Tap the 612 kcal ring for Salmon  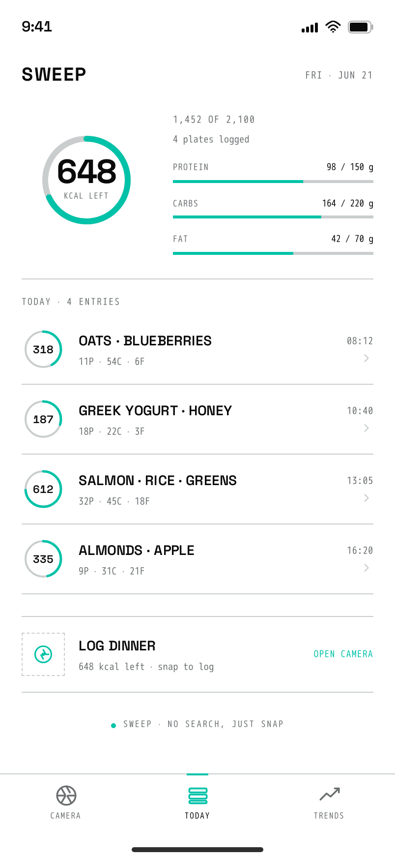pyautogui.click(x=43, y=489)
